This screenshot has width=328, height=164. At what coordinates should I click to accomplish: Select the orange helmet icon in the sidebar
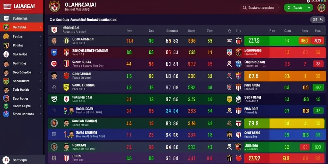click(6, 37)
